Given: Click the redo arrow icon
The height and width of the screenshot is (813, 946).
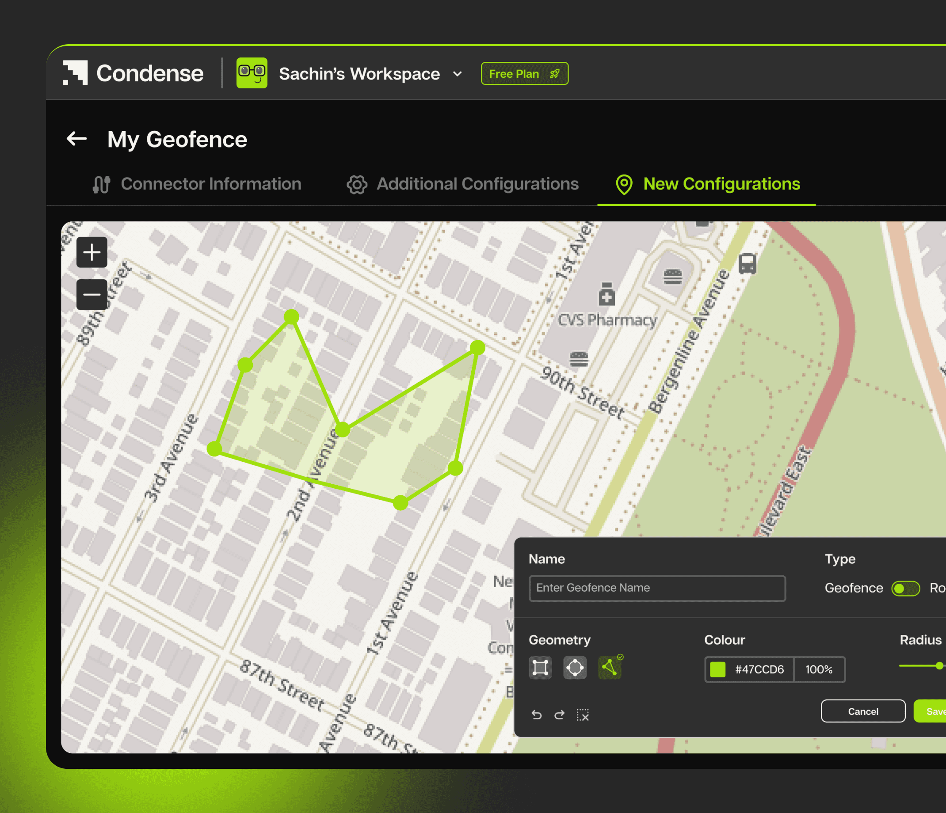Looking at the screenshot, I should 559,715.
